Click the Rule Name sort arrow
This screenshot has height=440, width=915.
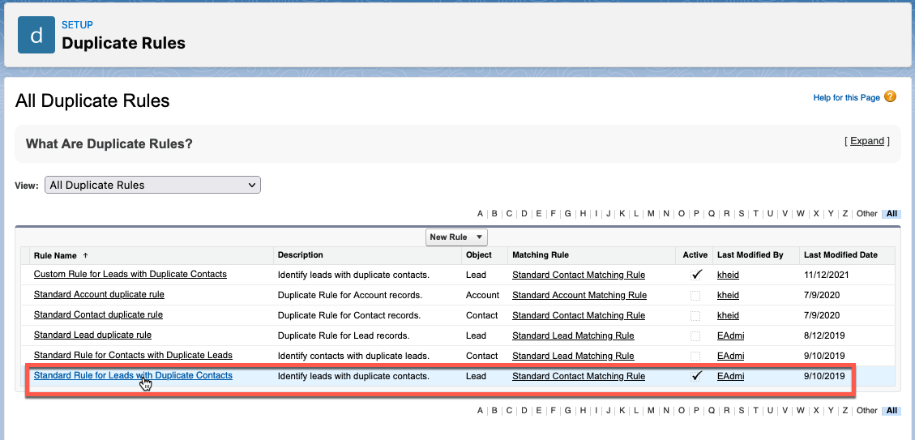point(86,255)
